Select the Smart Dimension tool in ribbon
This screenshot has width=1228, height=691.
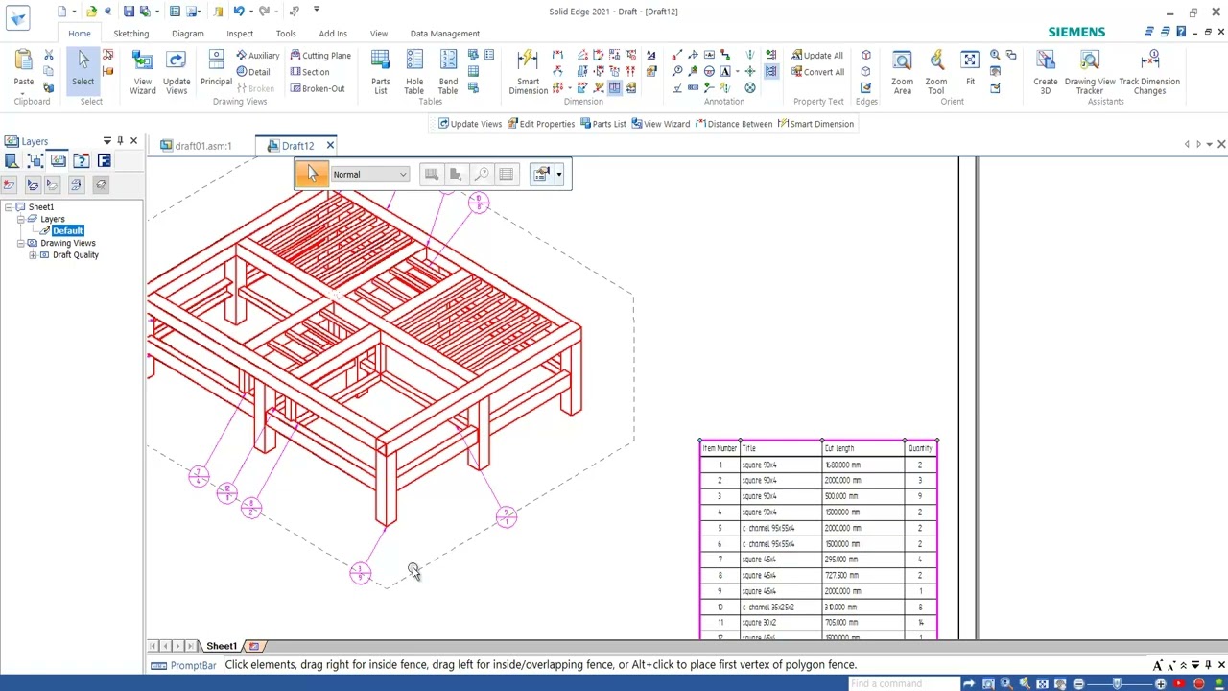[x=528, y=73]
